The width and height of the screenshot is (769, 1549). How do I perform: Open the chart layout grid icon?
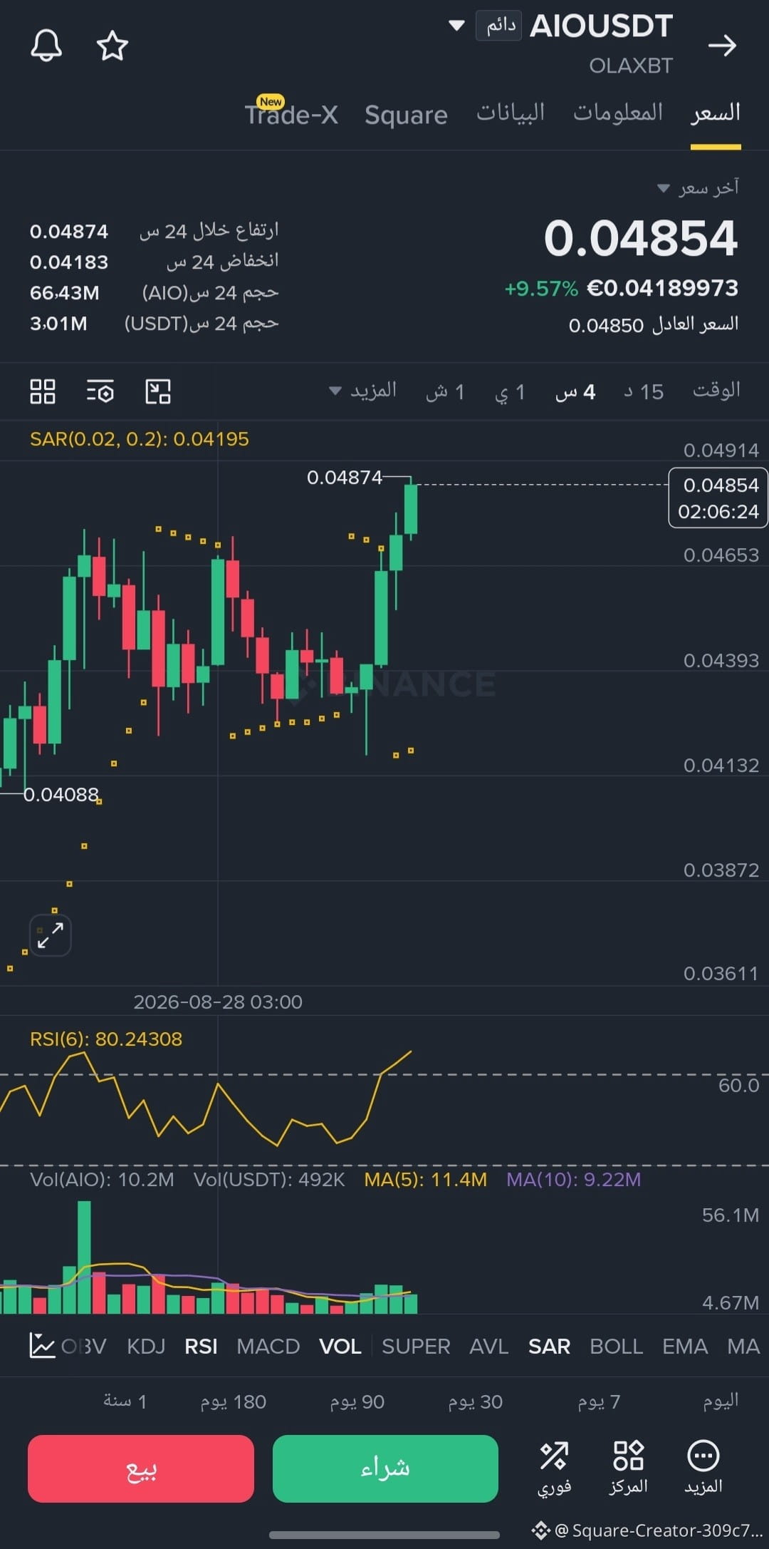[x=43, y=391]
